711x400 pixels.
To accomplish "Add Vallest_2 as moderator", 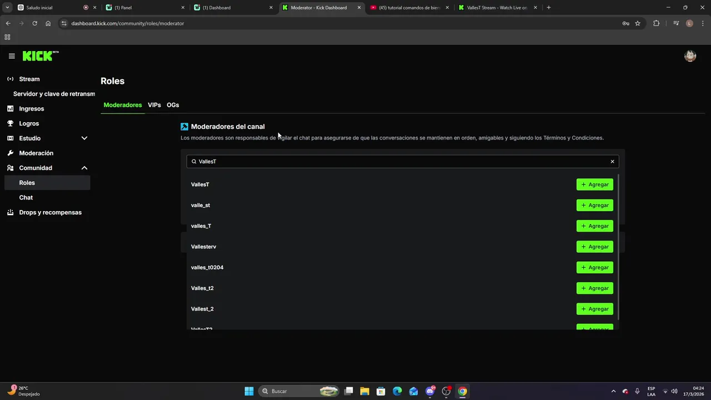I will 595,309.
